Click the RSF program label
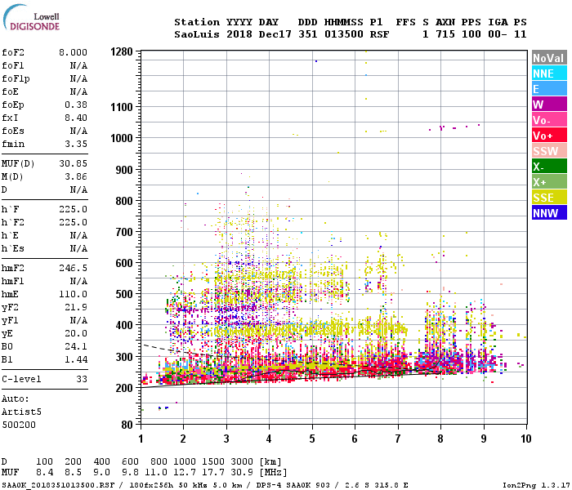The image size is (572, 490). 380,34
